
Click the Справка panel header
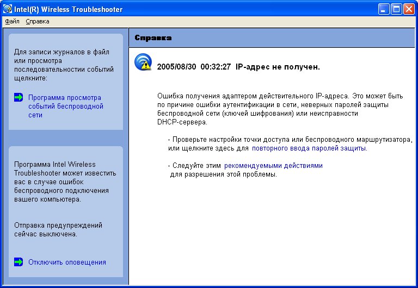click(x=272, y=37)
